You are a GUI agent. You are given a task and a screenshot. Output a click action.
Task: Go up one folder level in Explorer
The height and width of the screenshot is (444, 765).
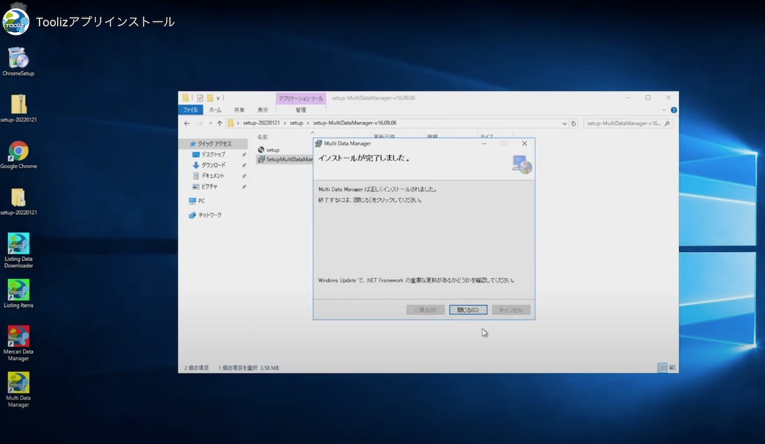tap(219, 124)
